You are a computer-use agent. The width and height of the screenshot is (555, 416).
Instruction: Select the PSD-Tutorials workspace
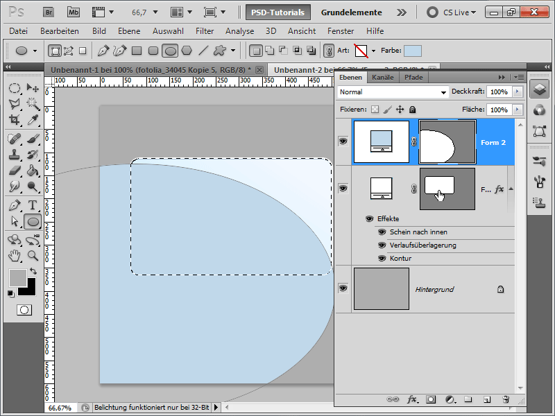click(278, 12)
